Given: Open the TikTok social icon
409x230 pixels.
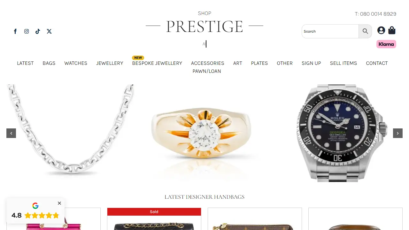Looking at the screenshot, I should coord(38,31).
